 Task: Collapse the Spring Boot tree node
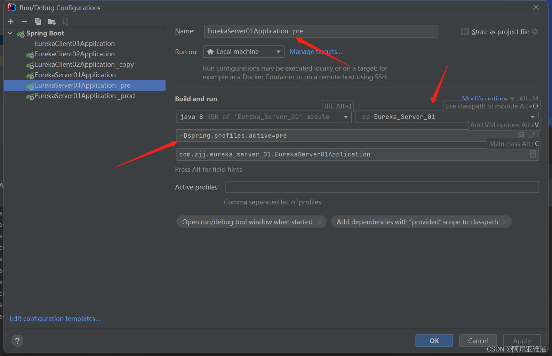click(10, 33)
